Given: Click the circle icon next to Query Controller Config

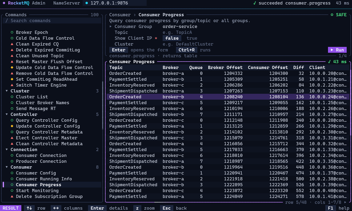Looking at the screenshot, I should 12,120.
